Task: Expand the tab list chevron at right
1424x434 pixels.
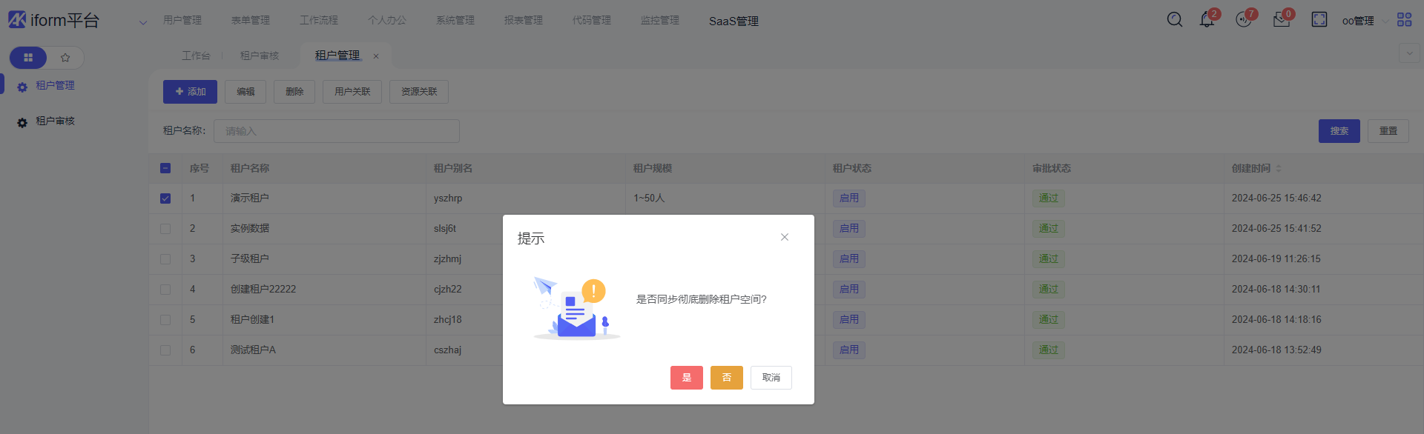Action: (x=1409, y=53)
